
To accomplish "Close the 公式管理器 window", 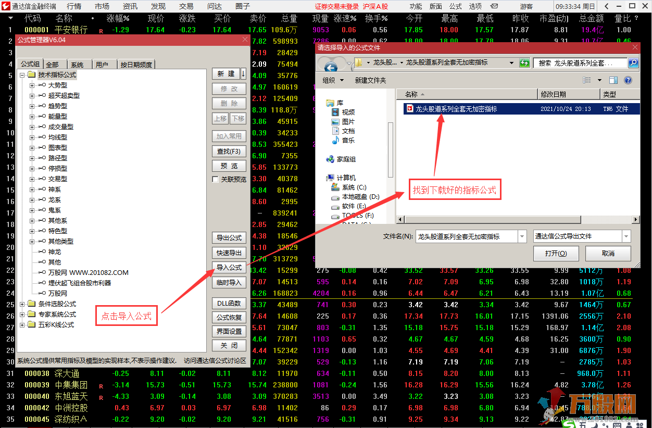I will 245,40.
